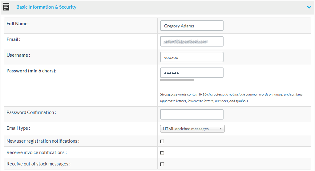The image size is (315, 171).
Task: Click the Password (min 6 chars) label
Action: click(31, 71)
